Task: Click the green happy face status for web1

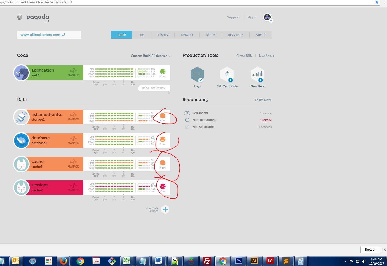Action: [162, 72]
